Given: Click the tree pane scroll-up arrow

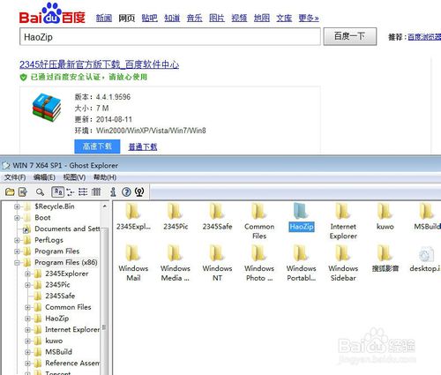Looking at the screenshot, I should [x=105, y=206].
